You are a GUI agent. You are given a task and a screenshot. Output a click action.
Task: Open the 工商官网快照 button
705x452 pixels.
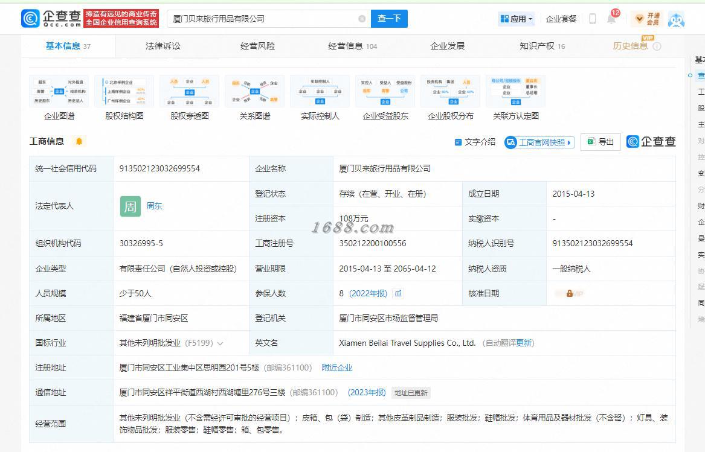tap(539, 142)
